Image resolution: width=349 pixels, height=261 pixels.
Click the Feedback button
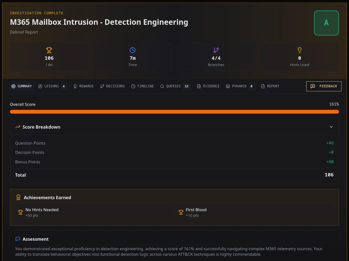pos(324,86)
